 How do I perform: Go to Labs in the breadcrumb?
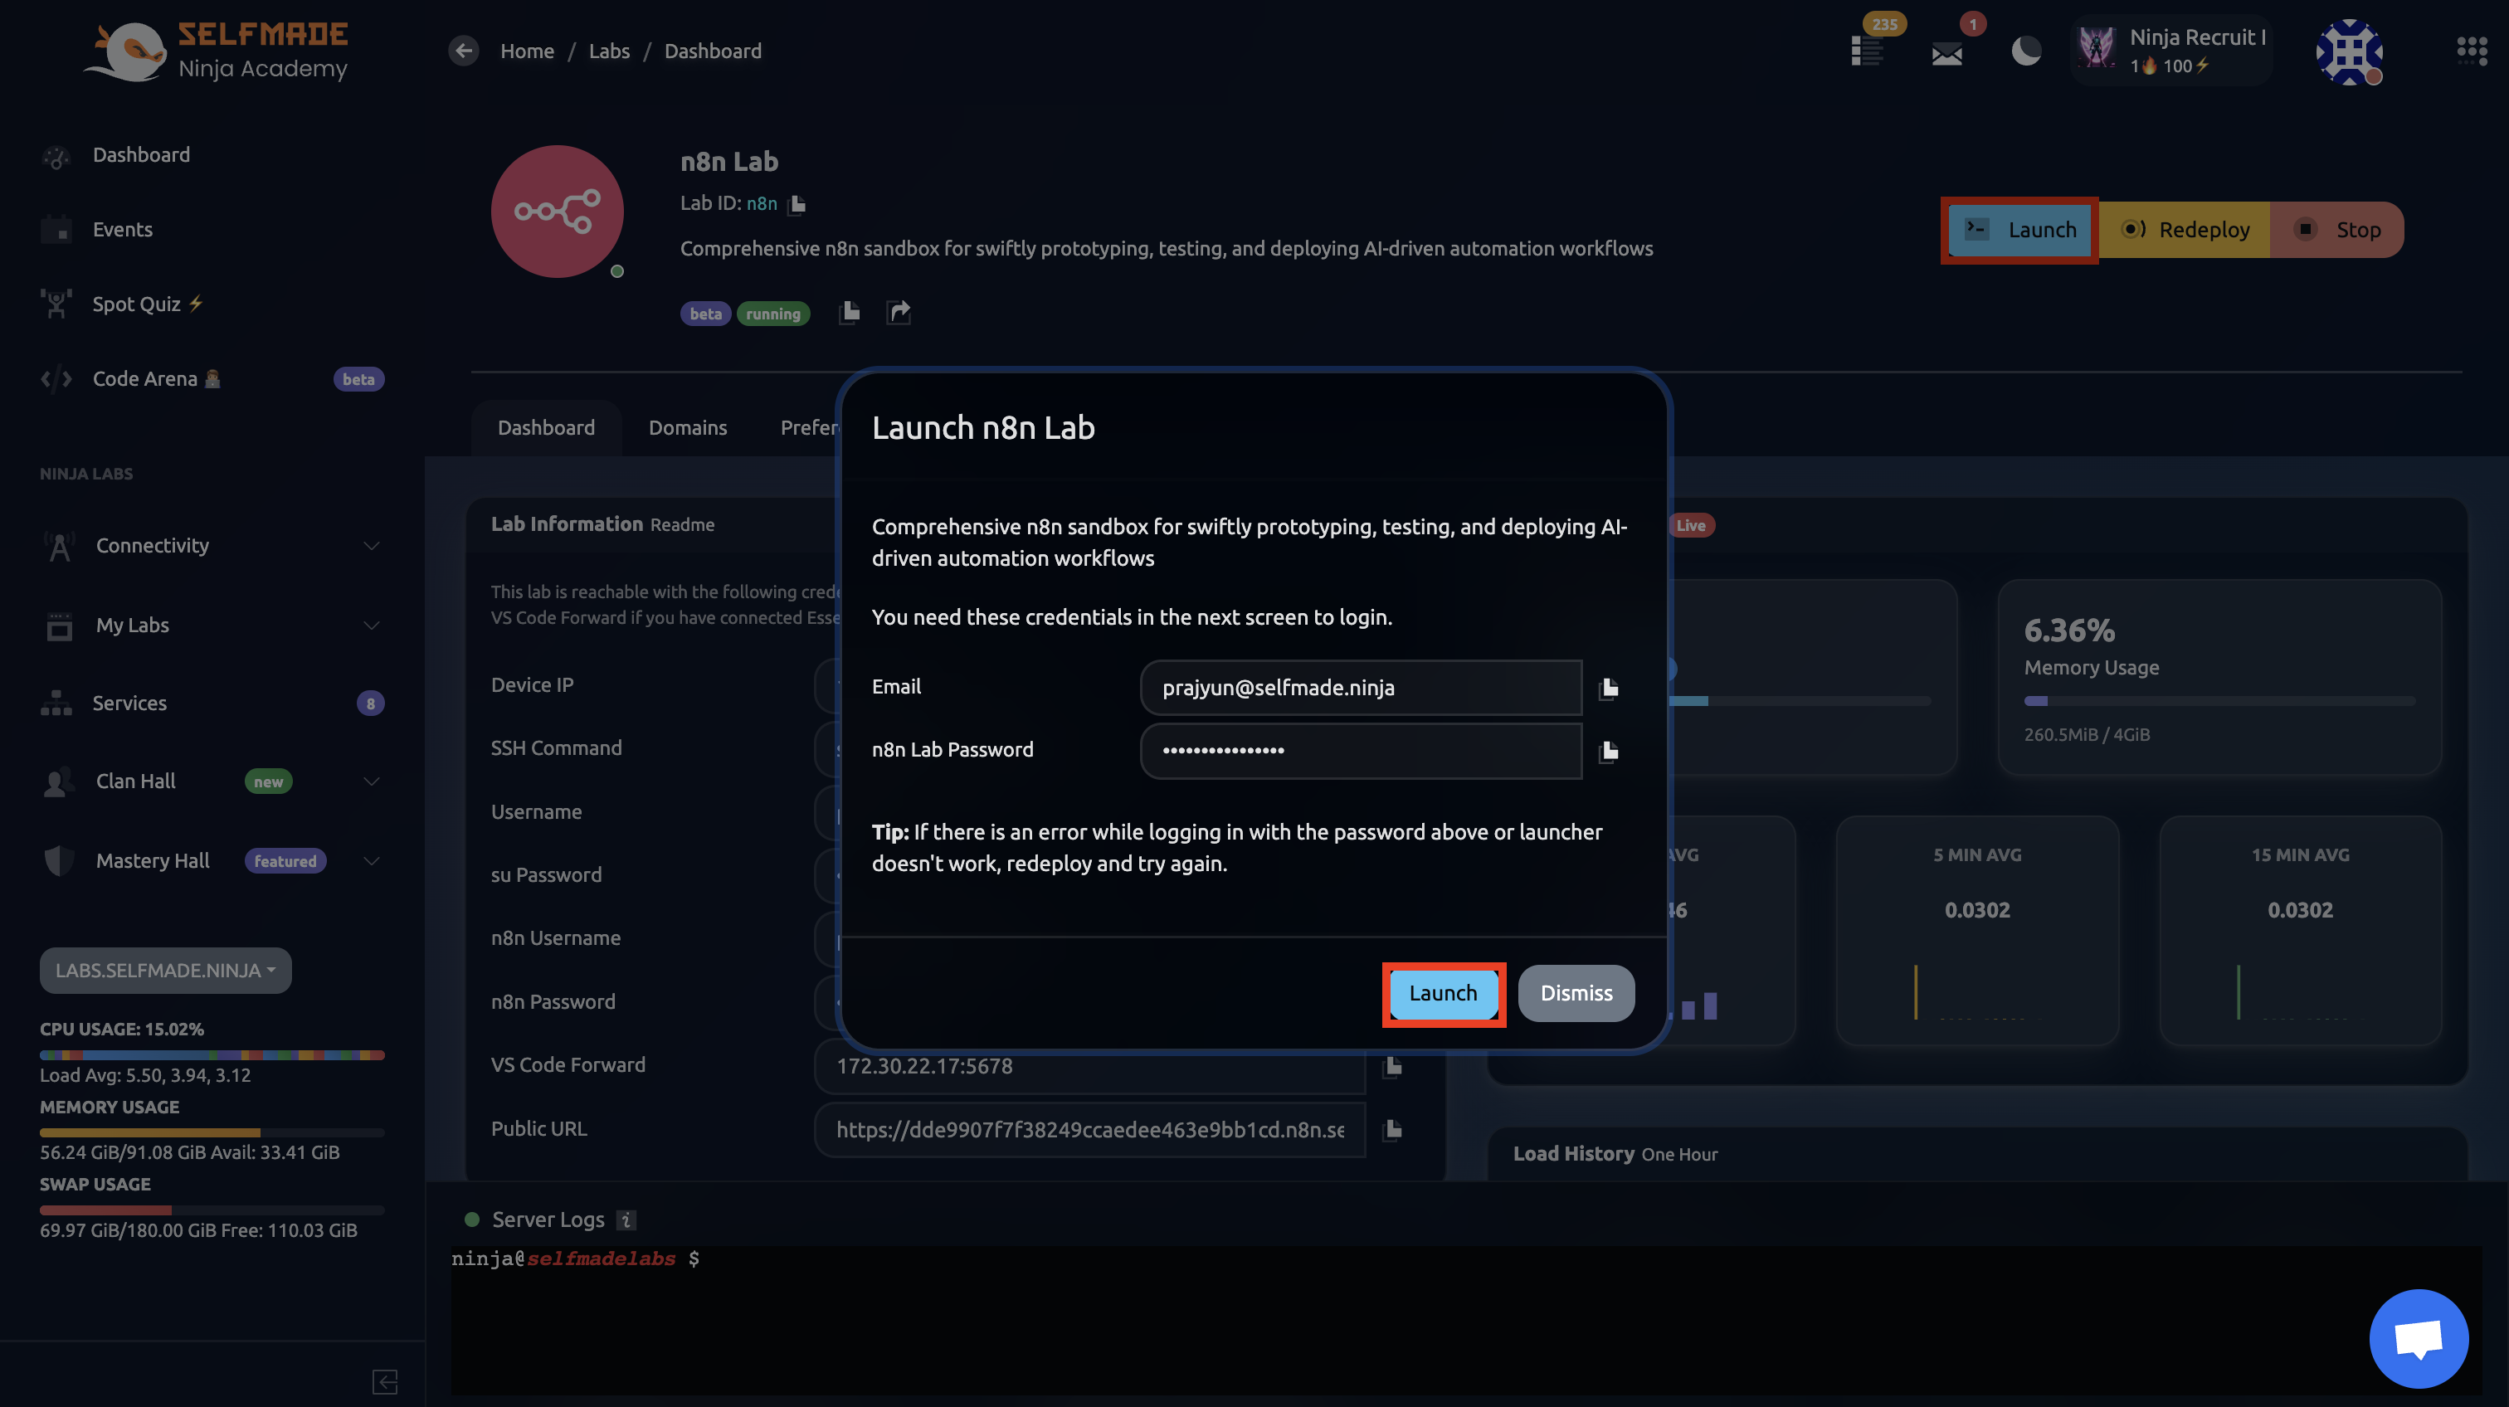click(x=609, y=51)
